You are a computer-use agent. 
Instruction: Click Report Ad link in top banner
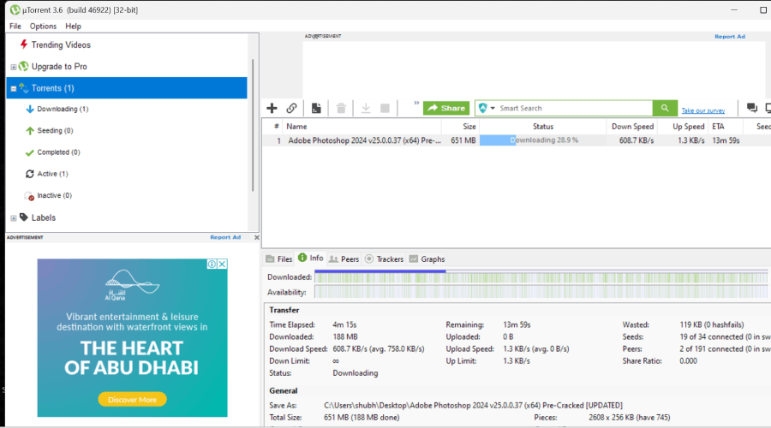coord(730,36)
